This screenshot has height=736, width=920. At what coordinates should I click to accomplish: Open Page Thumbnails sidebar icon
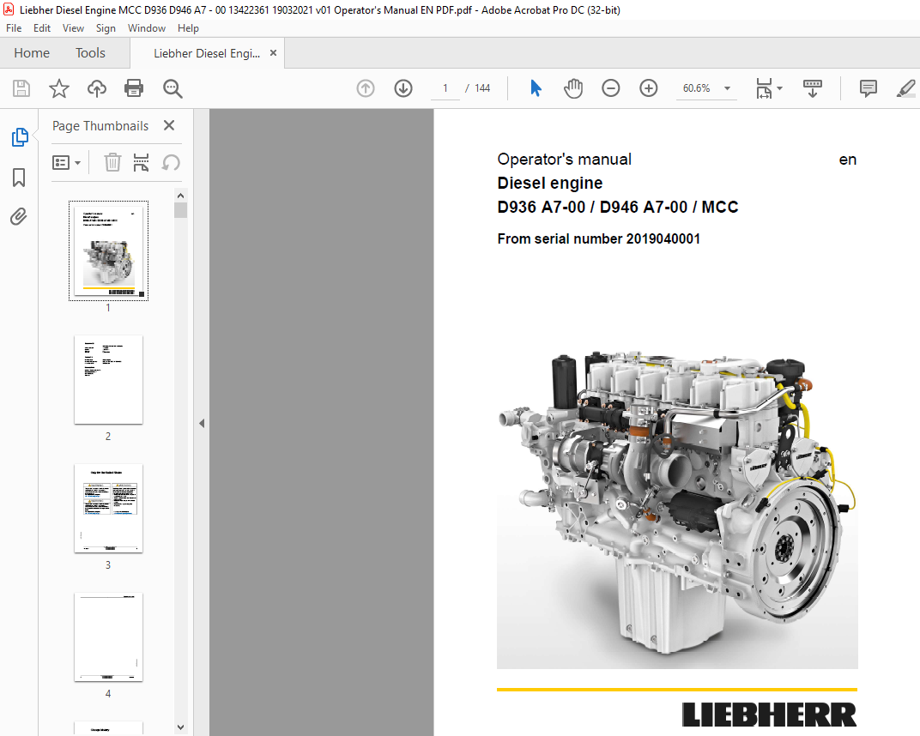[20, 137]
